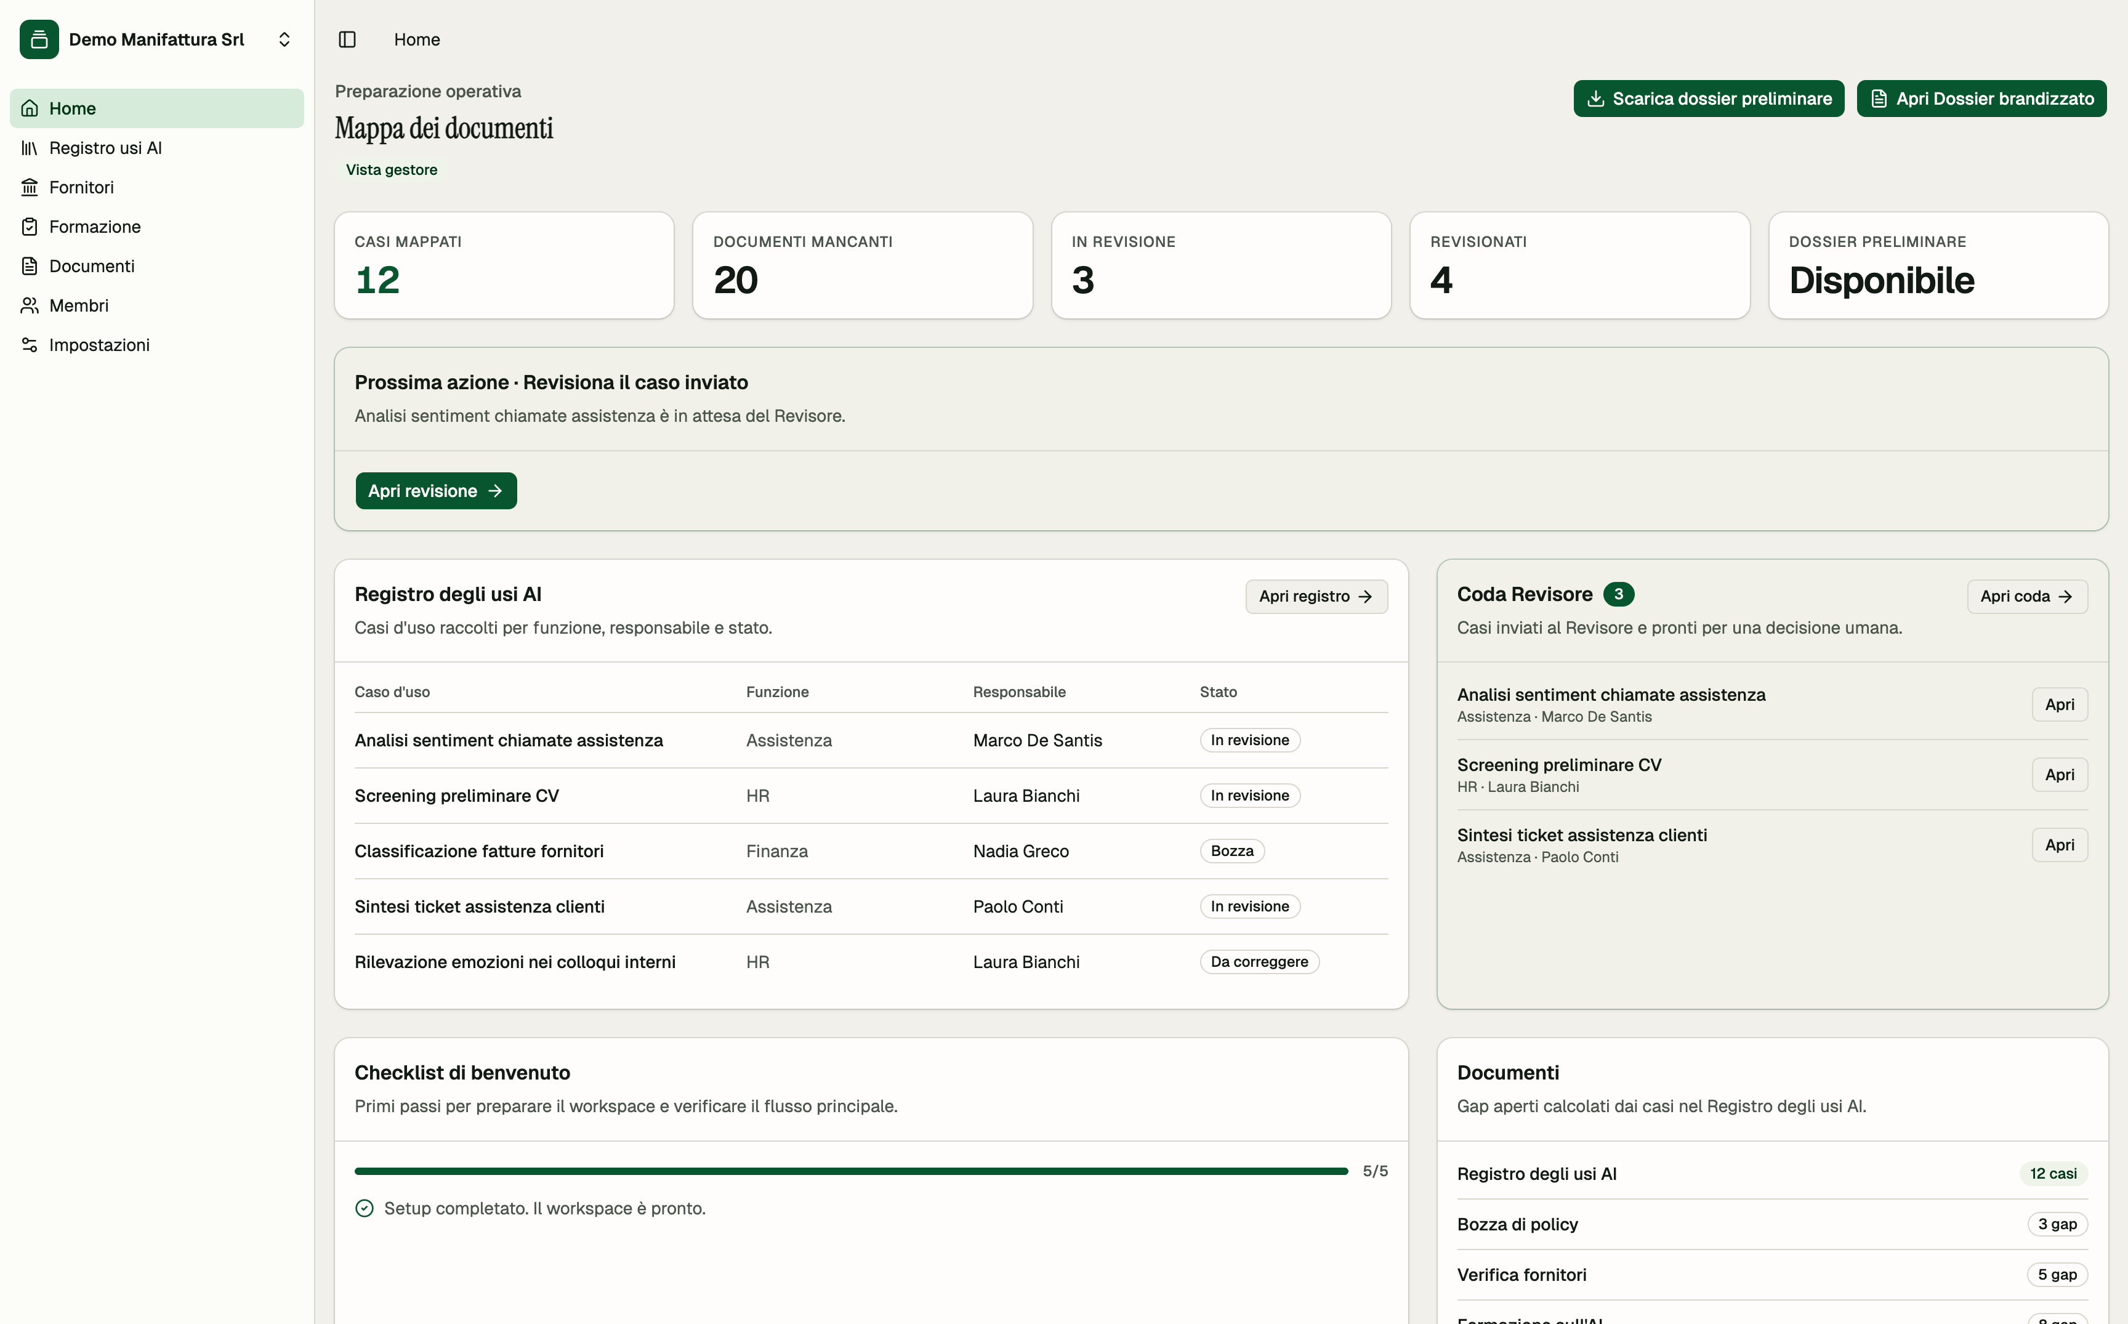Image resolution: width=2128 pixels, height=1324 pixels.
Task: Click the Membri people icon
Action: coord(30,305)
